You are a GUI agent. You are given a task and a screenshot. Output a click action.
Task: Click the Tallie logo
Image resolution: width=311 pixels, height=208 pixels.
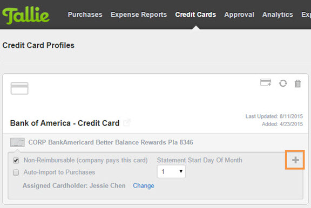26,15
